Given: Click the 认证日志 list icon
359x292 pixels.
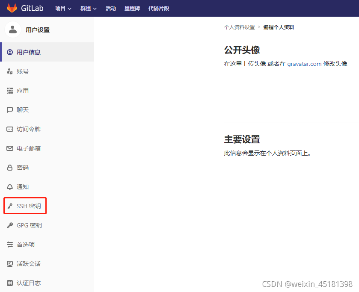Looking at the screenshot, I should coord(10,283).
